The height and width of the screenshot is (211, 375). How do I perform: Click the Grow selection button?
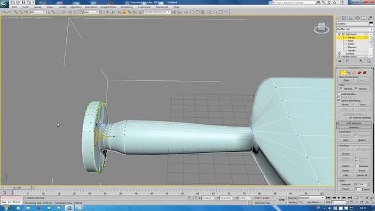point(363,105)
